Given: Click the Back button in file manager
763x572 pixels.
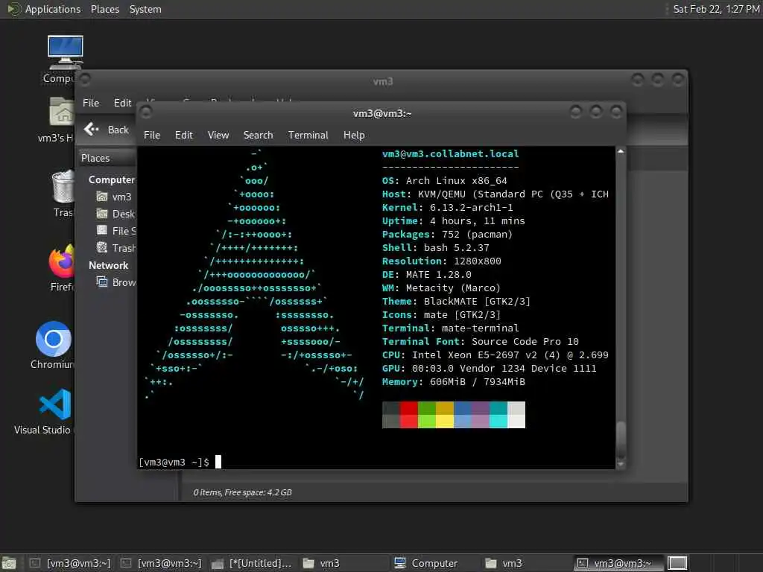Looking at the screenshot, I should coord(107,130).
